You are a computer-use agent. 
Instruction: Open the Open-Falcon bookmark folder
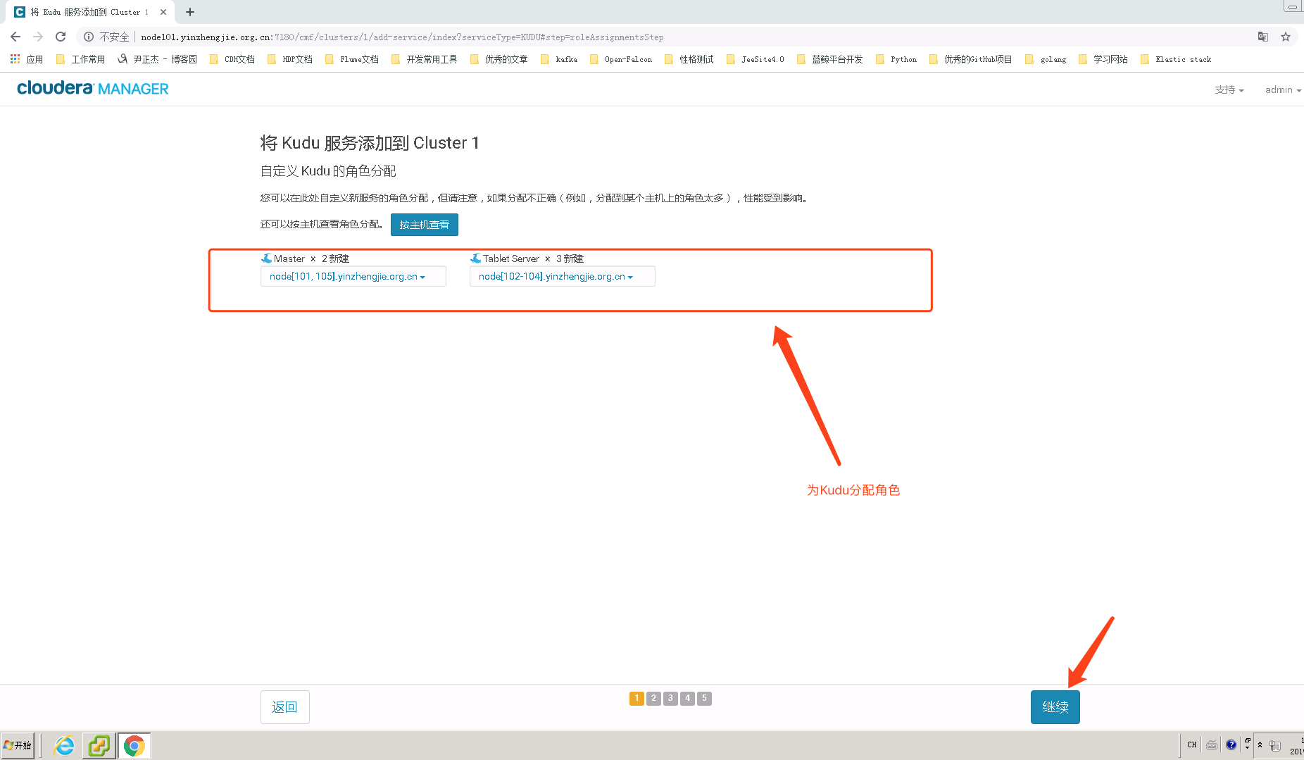(x=621, y=59)
